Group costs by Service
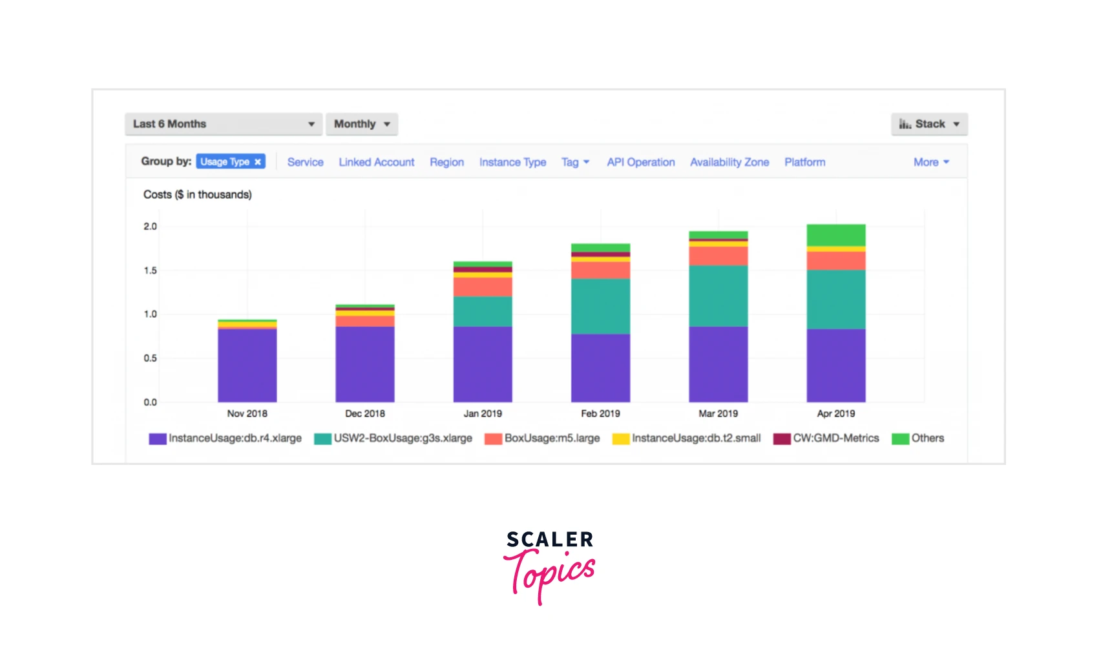Viewport: 1101px width, 669px height. click(x=305, y=162)
